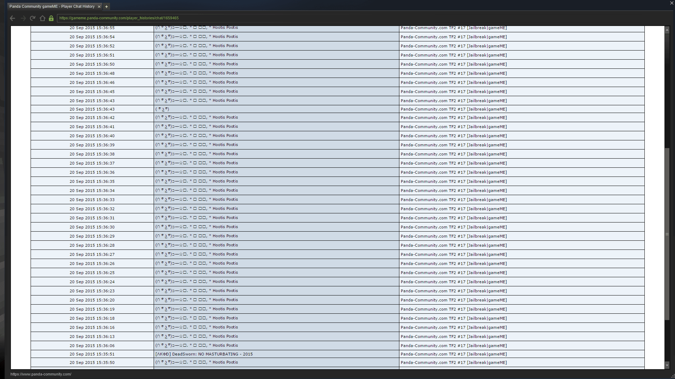
Task: Select the Panda Community gameME tab
Action: [52, 7]
